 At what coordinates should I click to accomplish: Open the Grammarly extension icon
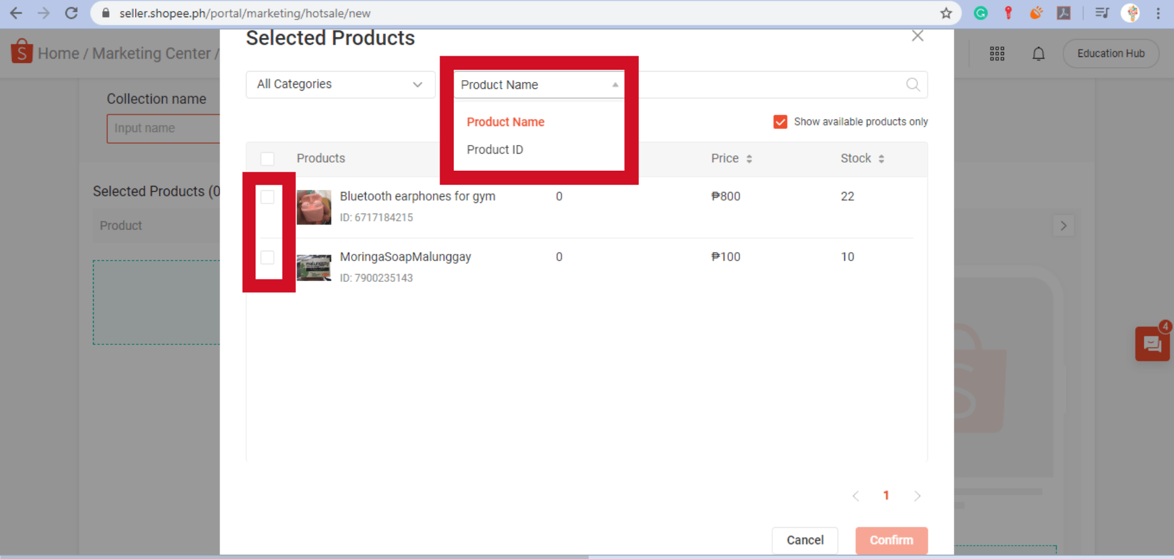(981, 13)
